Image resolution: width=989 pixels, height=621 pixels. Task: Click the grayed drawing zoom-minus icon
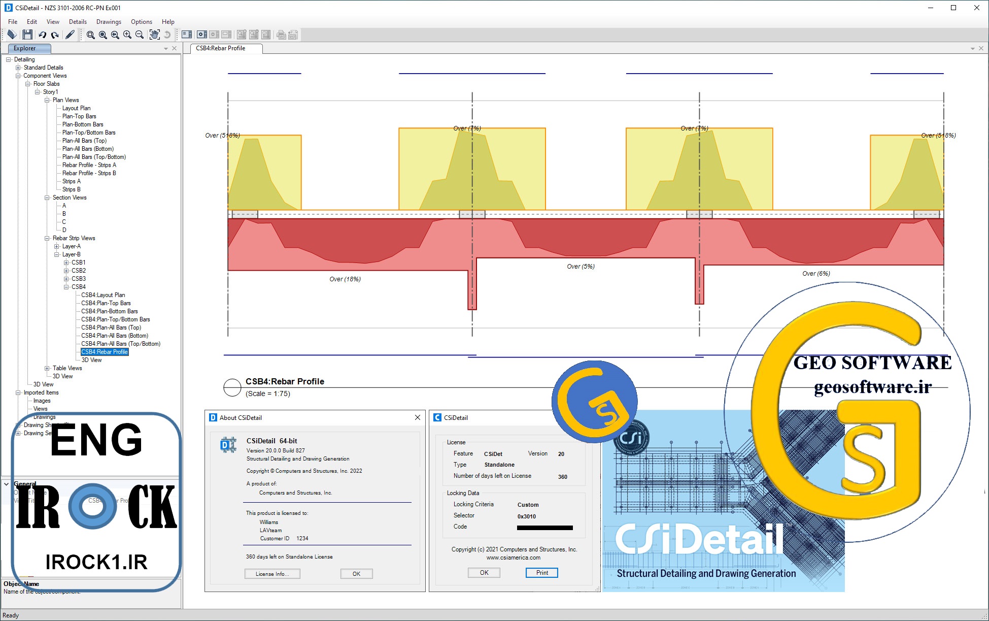(254, 35)
